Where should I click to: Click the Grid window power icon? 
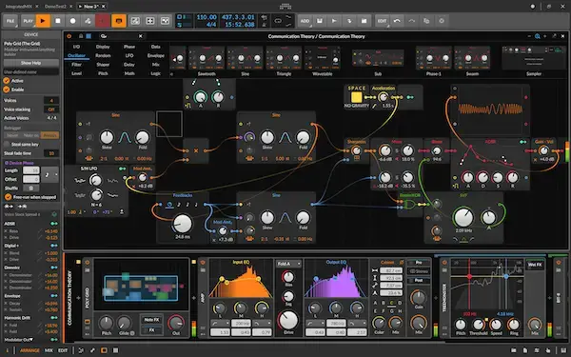69,36
